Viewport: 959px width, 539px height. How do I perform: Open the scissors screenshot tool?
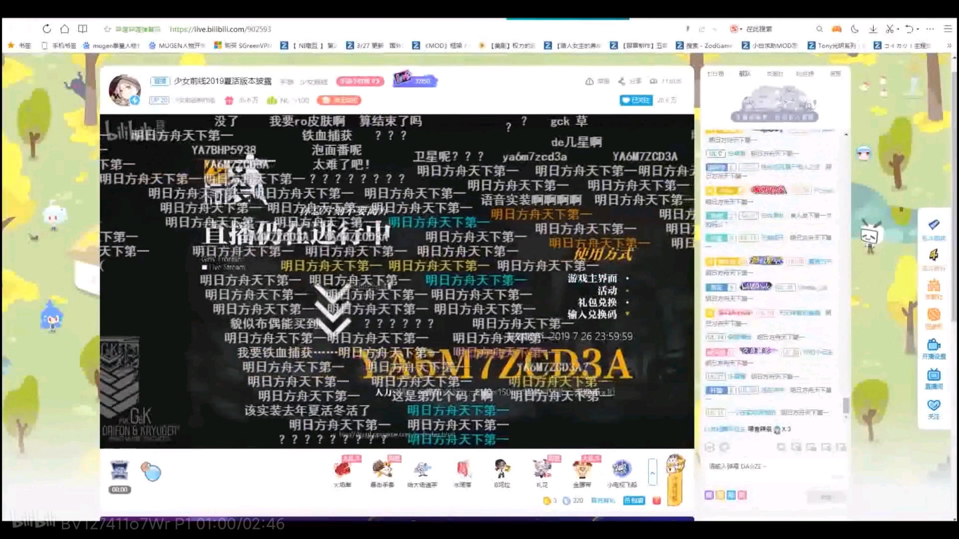point(889,29)
